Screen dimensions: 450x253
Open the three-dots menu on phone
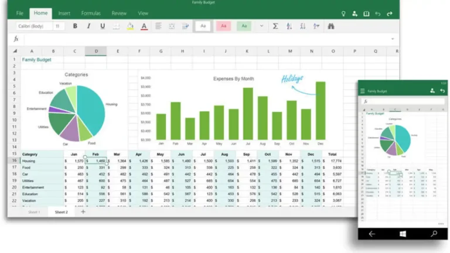441,224
